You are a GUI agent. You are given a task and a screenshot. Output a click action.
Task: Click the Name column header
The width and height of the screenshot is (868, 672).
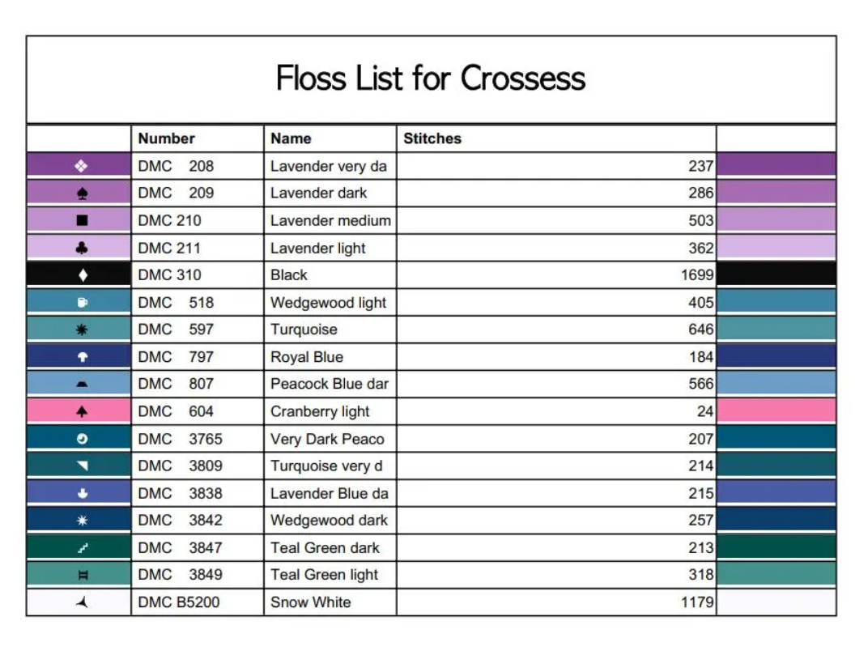click(x=291, y=138)
